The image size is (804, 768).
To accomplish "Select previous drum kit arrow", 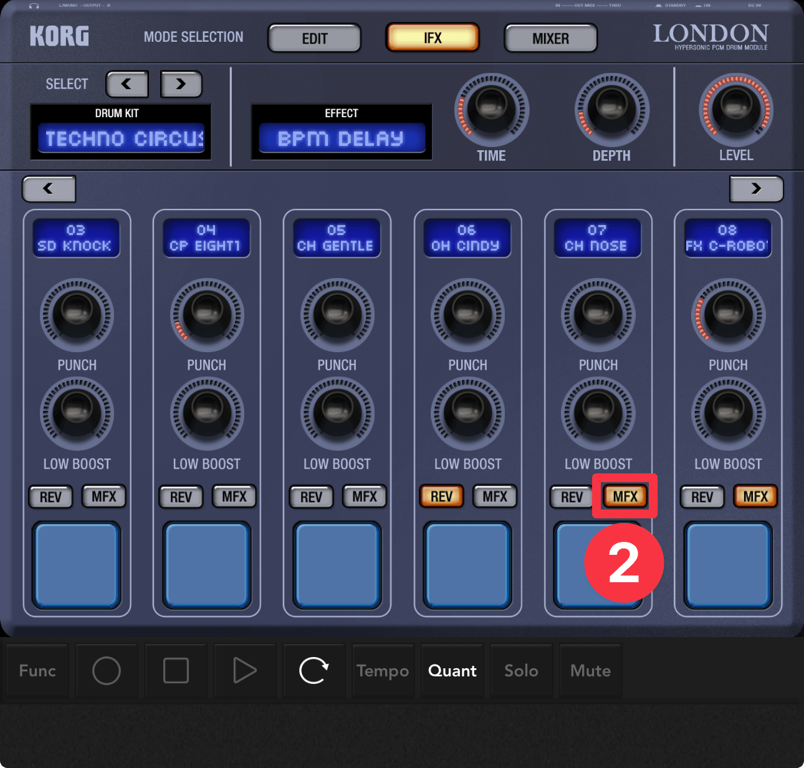I will coord(127,84).
